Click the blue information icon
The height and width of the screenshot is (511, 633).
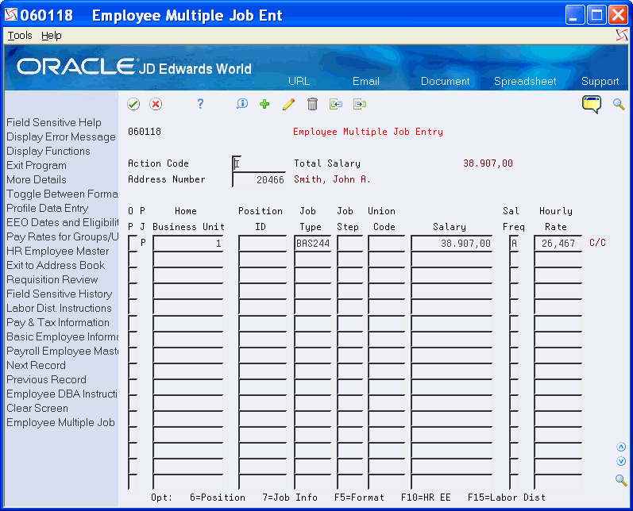(x=241, y=104)
